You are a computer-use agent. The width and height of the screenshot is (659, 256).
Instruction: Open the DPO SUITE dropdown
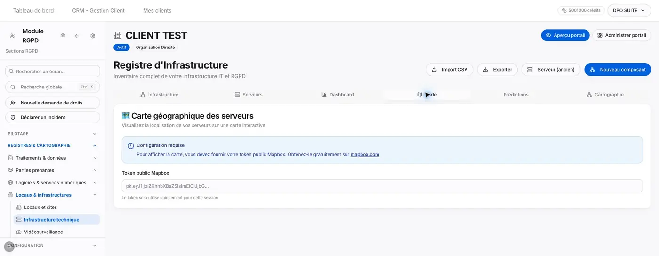pyautogui.click(x=629, y=10)
